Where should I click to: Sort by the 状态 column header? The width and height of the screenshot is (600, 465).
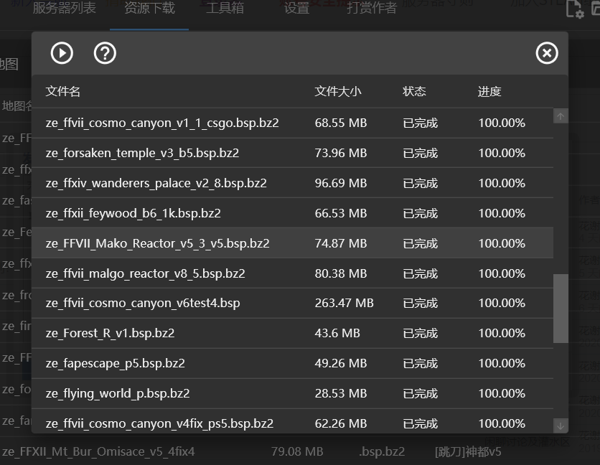(x=414, y=91)
